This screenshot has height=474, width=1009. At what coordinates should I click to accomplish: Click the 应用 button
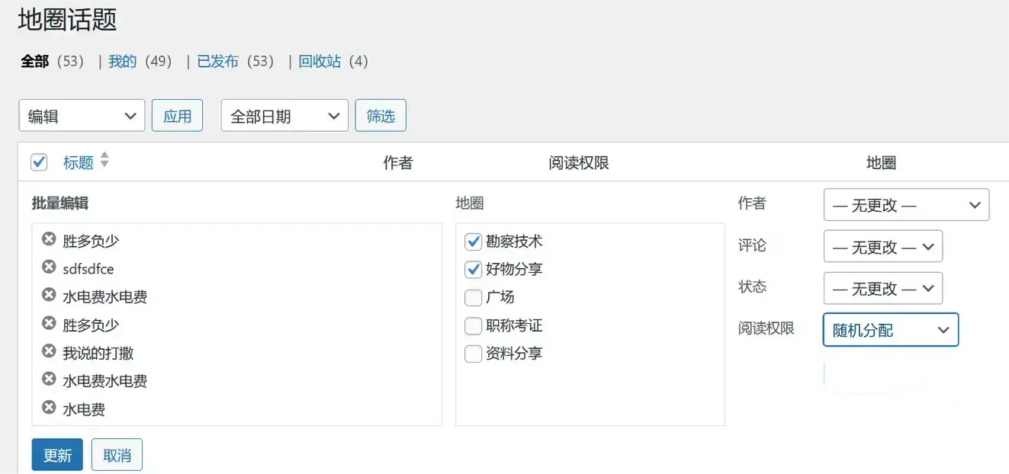pyautogui.click(x=177, y=116)
